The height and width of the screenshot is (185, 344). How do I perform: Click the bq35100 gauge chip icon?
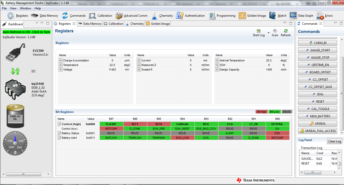(x=15, y=90)
